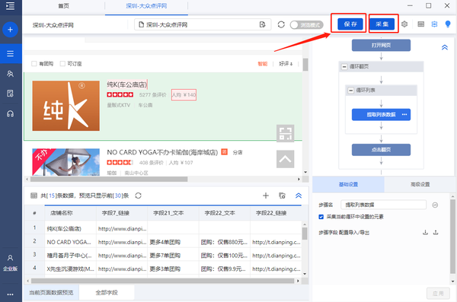
Task: Open the NO CARD YOGA shop title
Action: click(162, 152)
